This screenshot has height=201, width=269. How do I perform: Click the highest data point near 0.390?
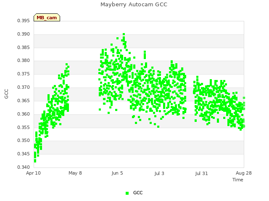tap(124, 34)
